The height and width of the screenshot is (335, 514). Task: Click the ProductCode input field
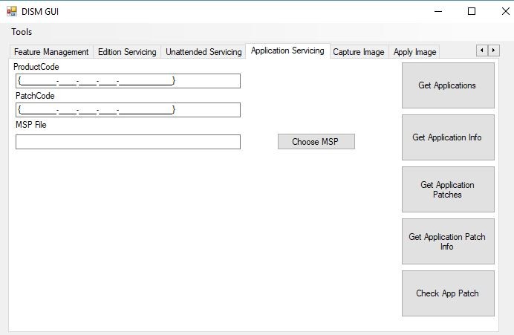[128, 81]
